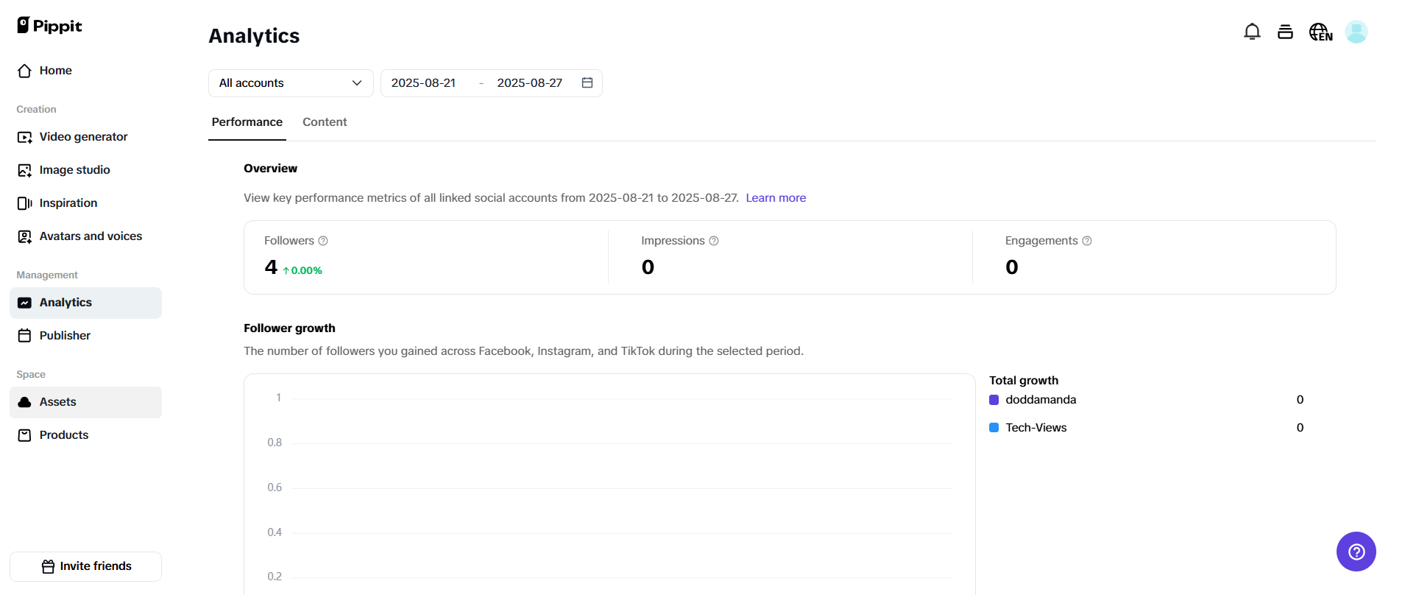Viewport: 1405px width, 595px height.
Task: Select the Performance tab
Action: [x=247, y=122]
